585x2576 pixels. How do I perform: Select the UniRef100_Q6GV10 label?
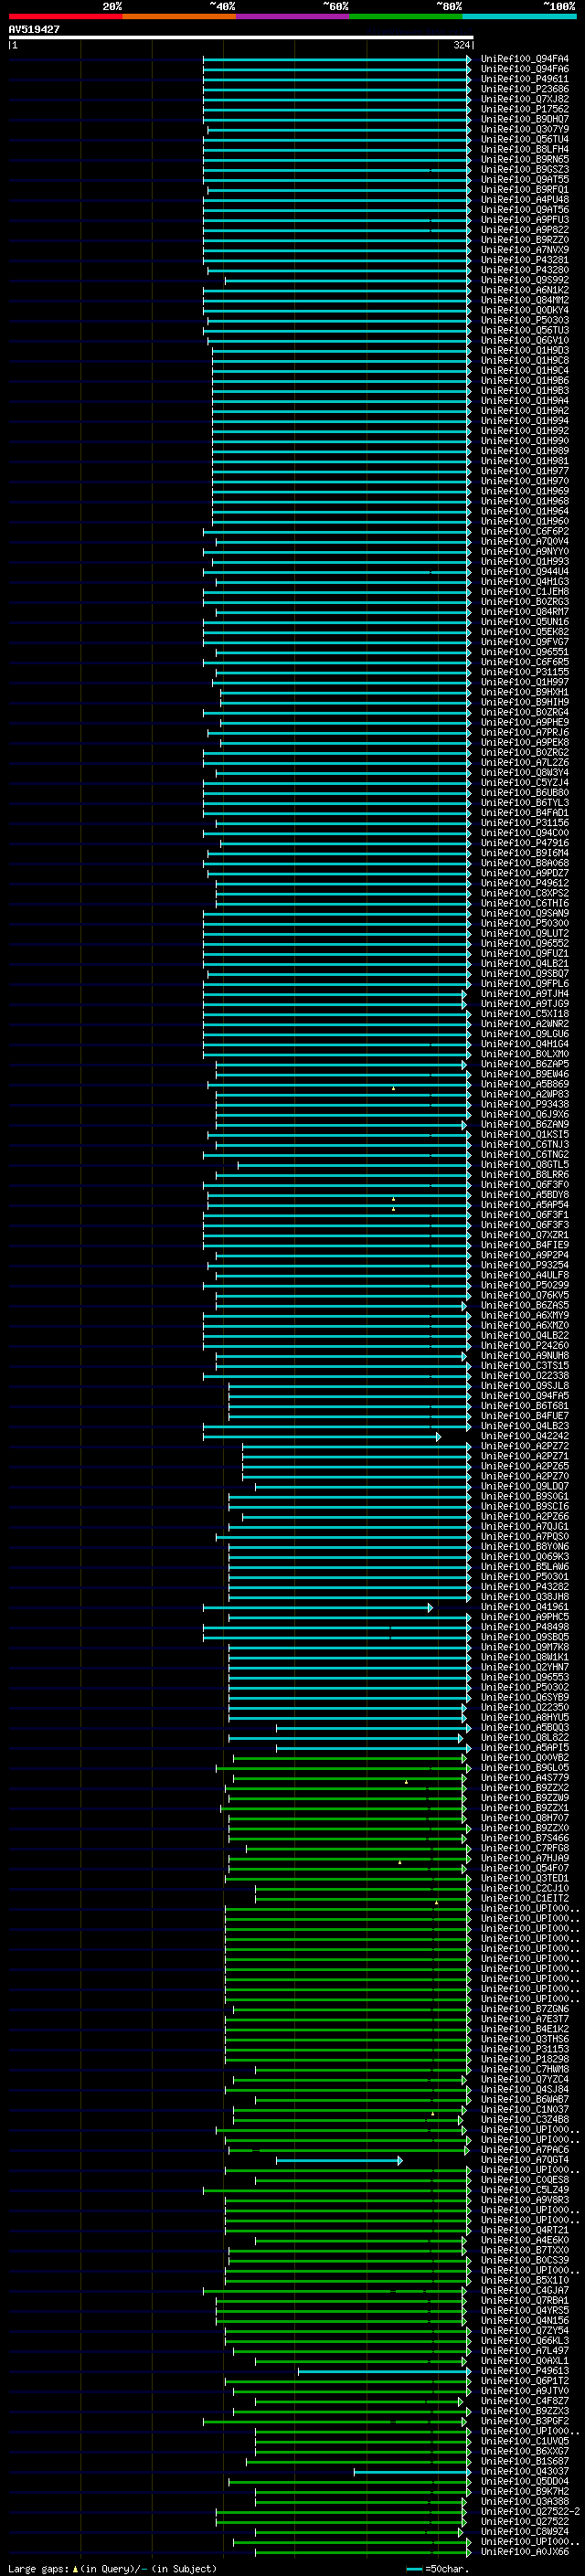(x=525, y=340)
